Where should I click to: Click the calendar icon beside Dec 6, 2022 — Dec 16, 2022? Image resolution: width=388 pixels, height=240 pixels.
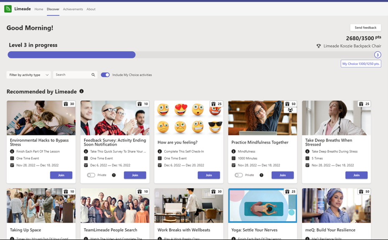pyautogui.click(x=86, y=165)
